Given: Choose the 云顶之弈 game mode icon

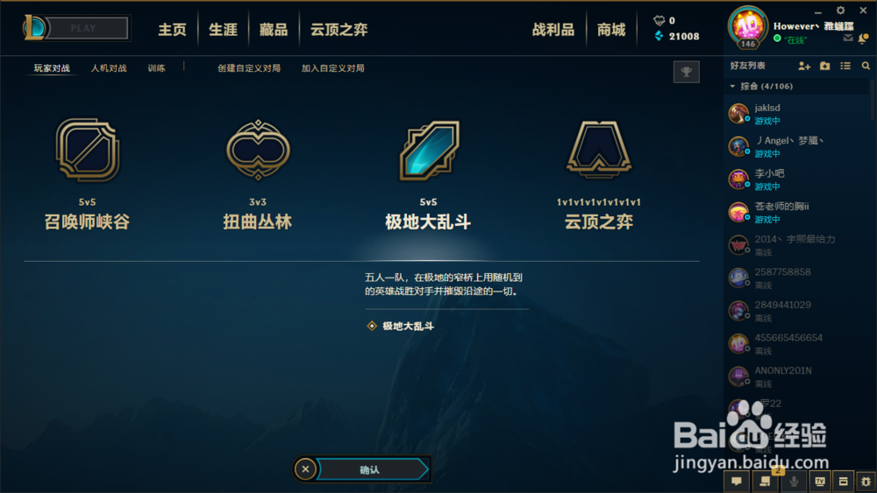Looking at the screenshot, I should point(599,150).
